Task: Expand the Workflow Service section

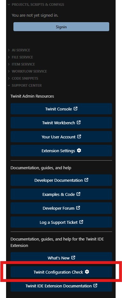Action: 27,71
